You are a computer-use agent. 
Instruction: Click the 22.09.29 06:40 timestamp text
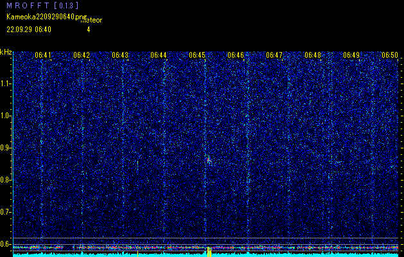[x=29, y=30]
